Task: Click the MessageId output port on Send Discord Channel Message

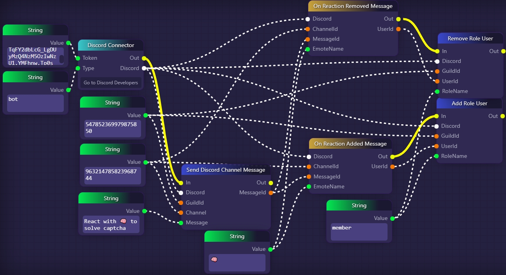Action: (x=271, y=193)
